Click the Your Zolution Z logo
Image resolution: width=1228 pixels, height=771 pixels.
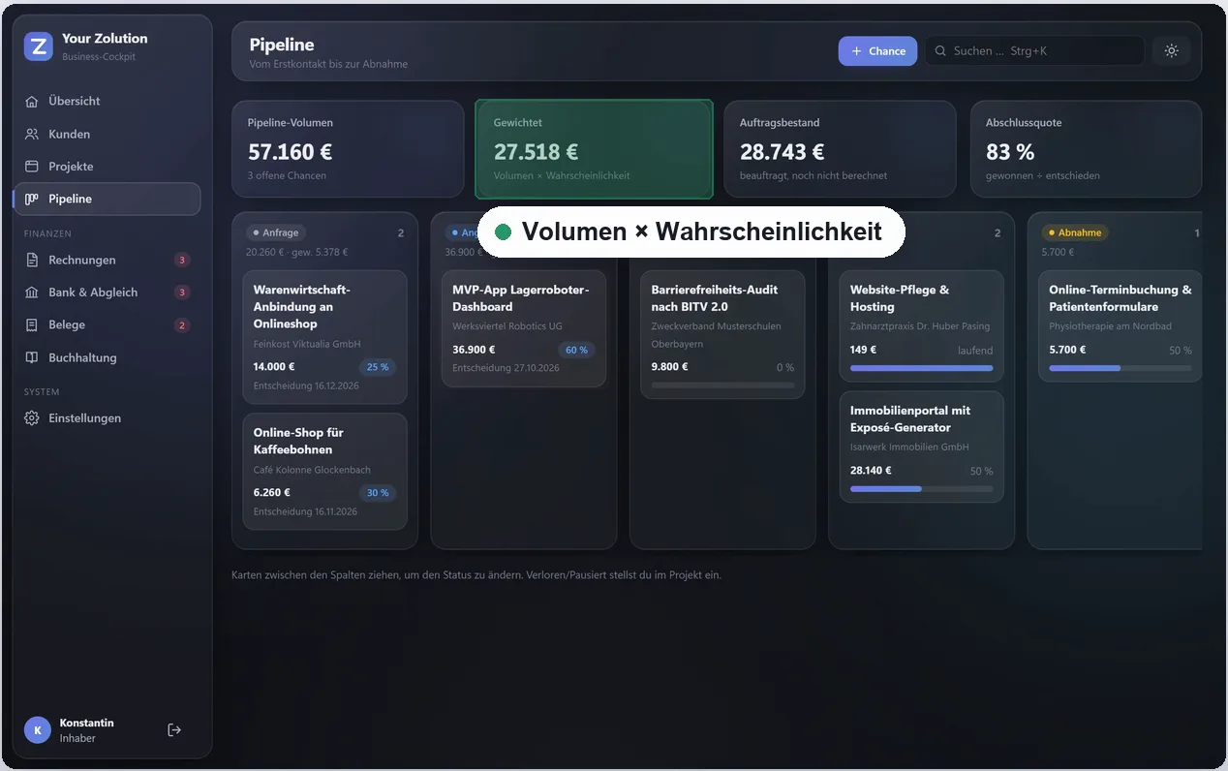[39, 46]
